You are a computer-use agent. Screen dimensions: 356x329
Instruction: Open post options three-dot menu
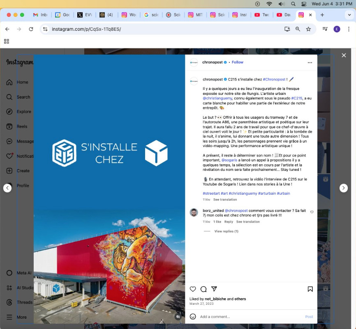tap(310, 62)
